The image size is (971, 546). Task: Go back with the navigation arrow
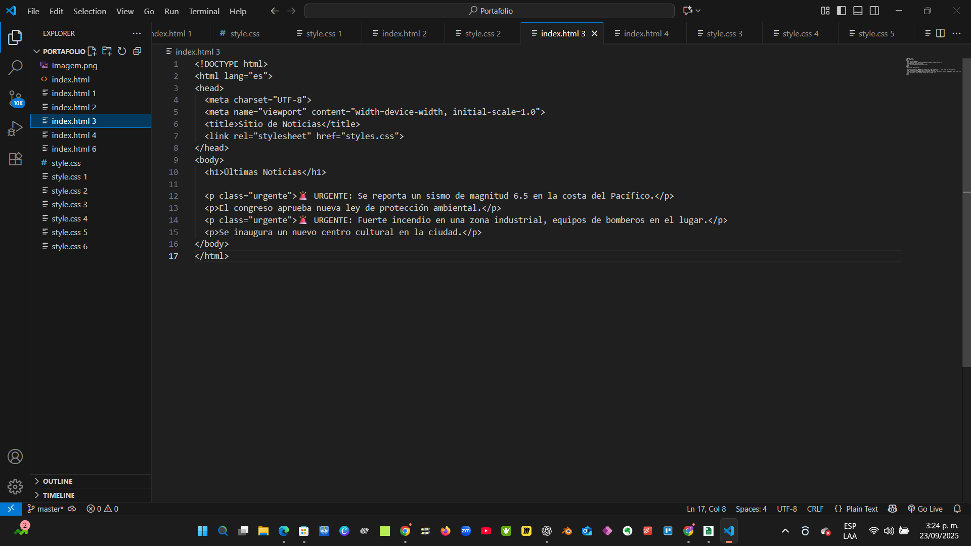[x=275, y=11]
